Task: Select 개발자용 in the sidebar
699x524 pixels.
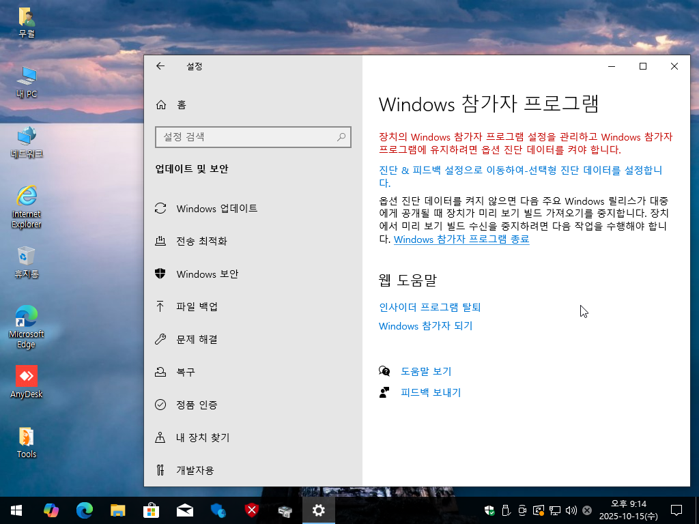Action: click(253, 470)
